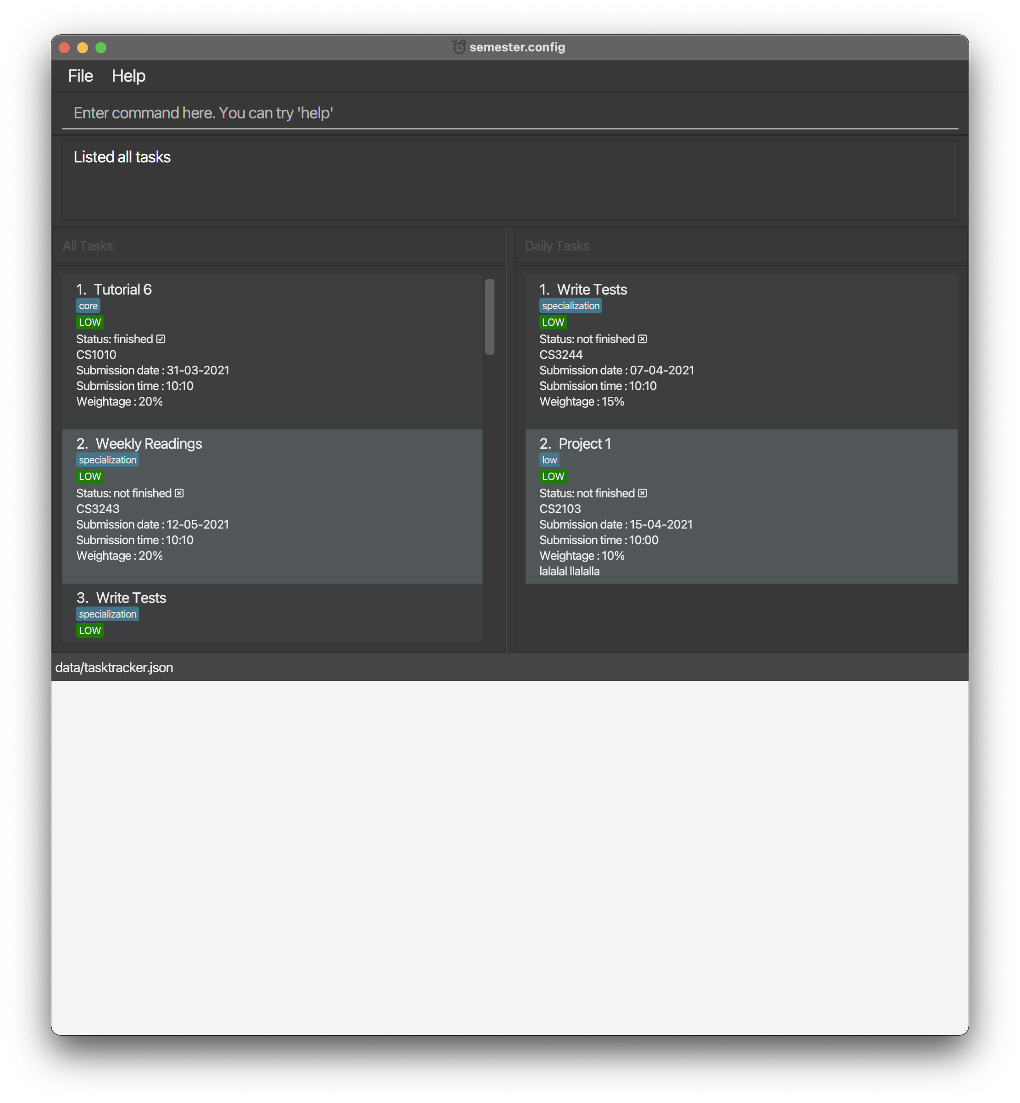Viewport: 1020px width, 1103px height.
Task: Click the low tag on Project 1
Action: [549, 460]
